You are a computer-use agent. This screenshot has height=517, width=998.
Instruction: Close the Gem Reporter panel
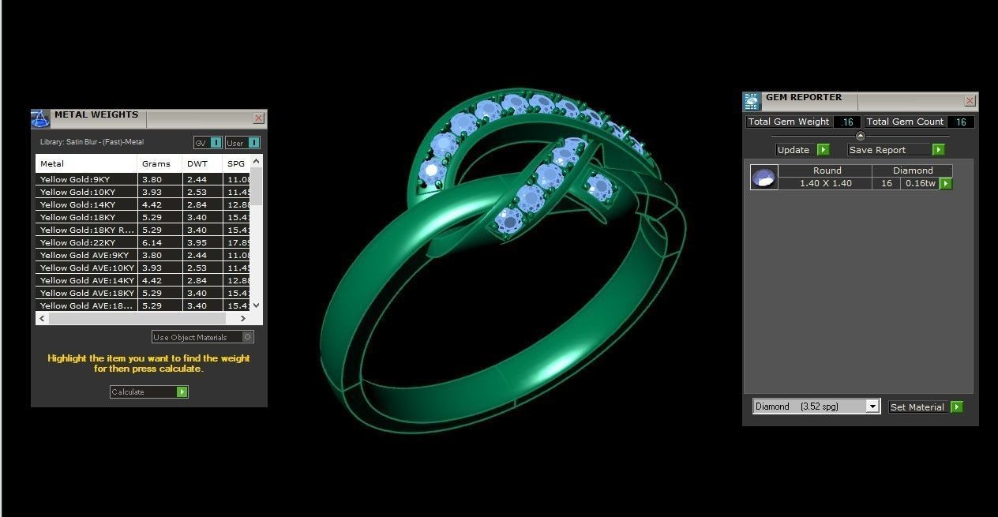970,101
